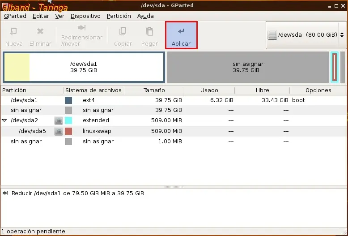
Task: Select the small swap partition block in disk map
Action: 335,67
